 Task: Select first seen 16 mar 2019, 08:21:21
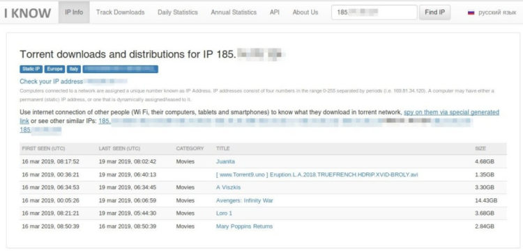51,213
